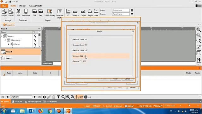The width and height of the screenshot is (202, 114).
Task: Open the FILE menu
Action: pyautogui.click(x=4, y=6)
